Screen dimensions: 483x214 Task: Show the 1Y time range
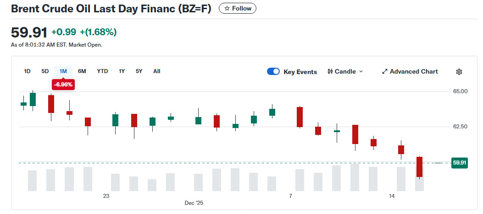coord(122,71)
